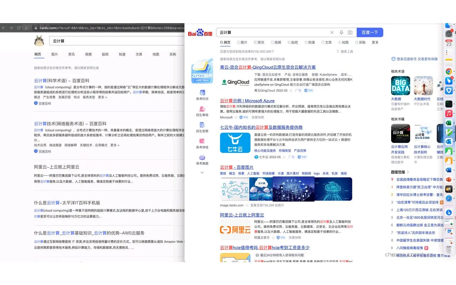
Task: Click the 七牛云 logo in the search result
Action: tap(235, 143)
